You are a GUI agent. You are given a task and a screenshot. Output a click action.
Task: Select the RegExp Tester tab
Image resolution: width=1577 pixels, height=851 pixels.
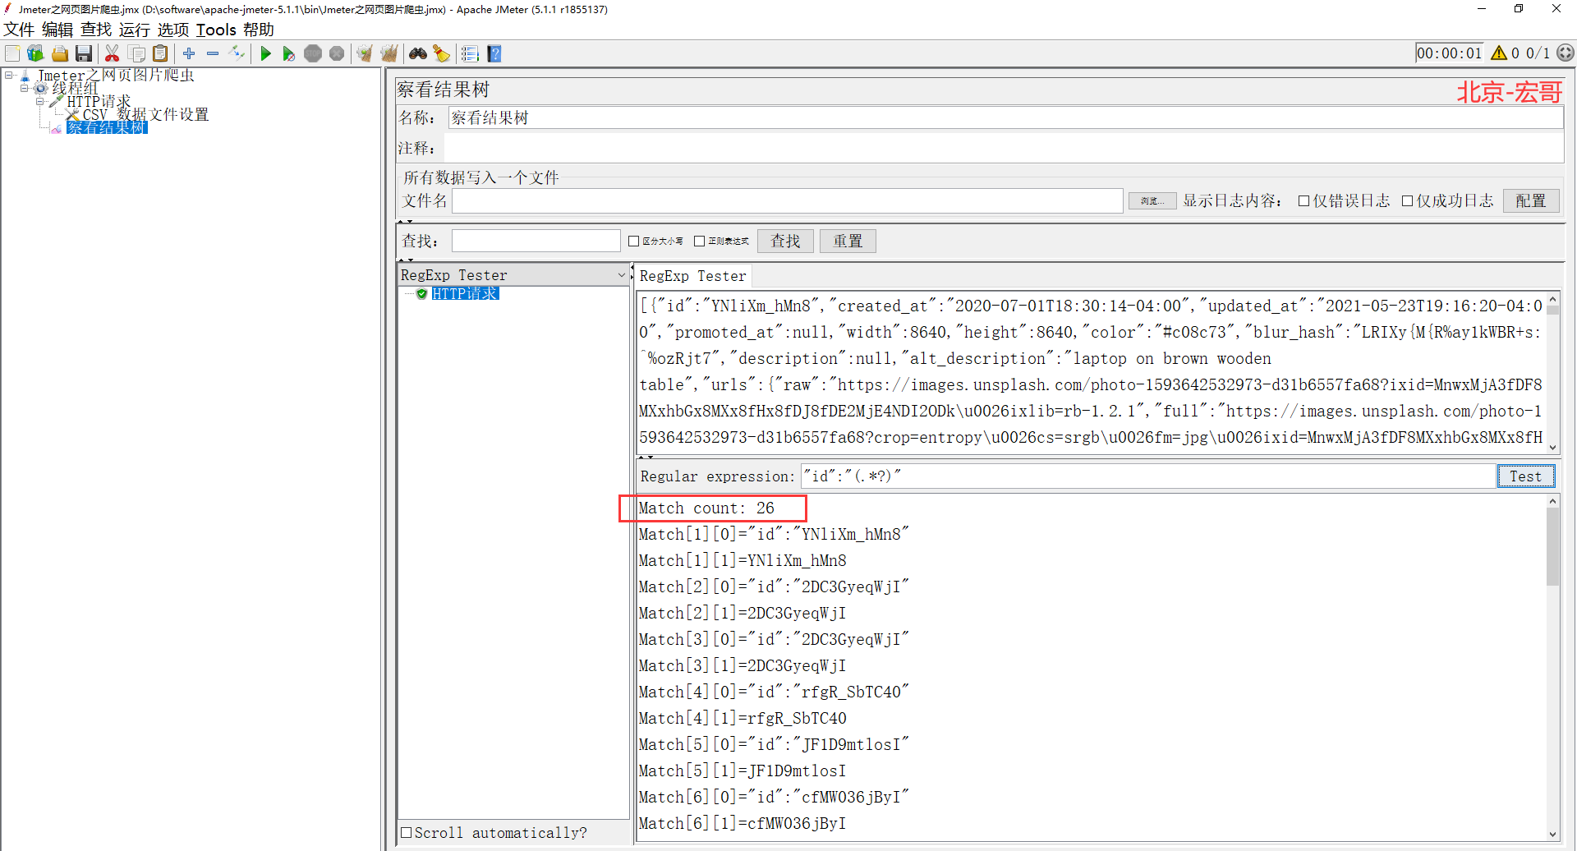693,276
